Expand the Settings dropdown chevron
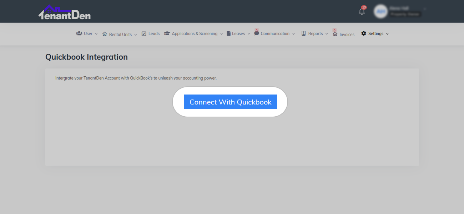 click(387, 34)
